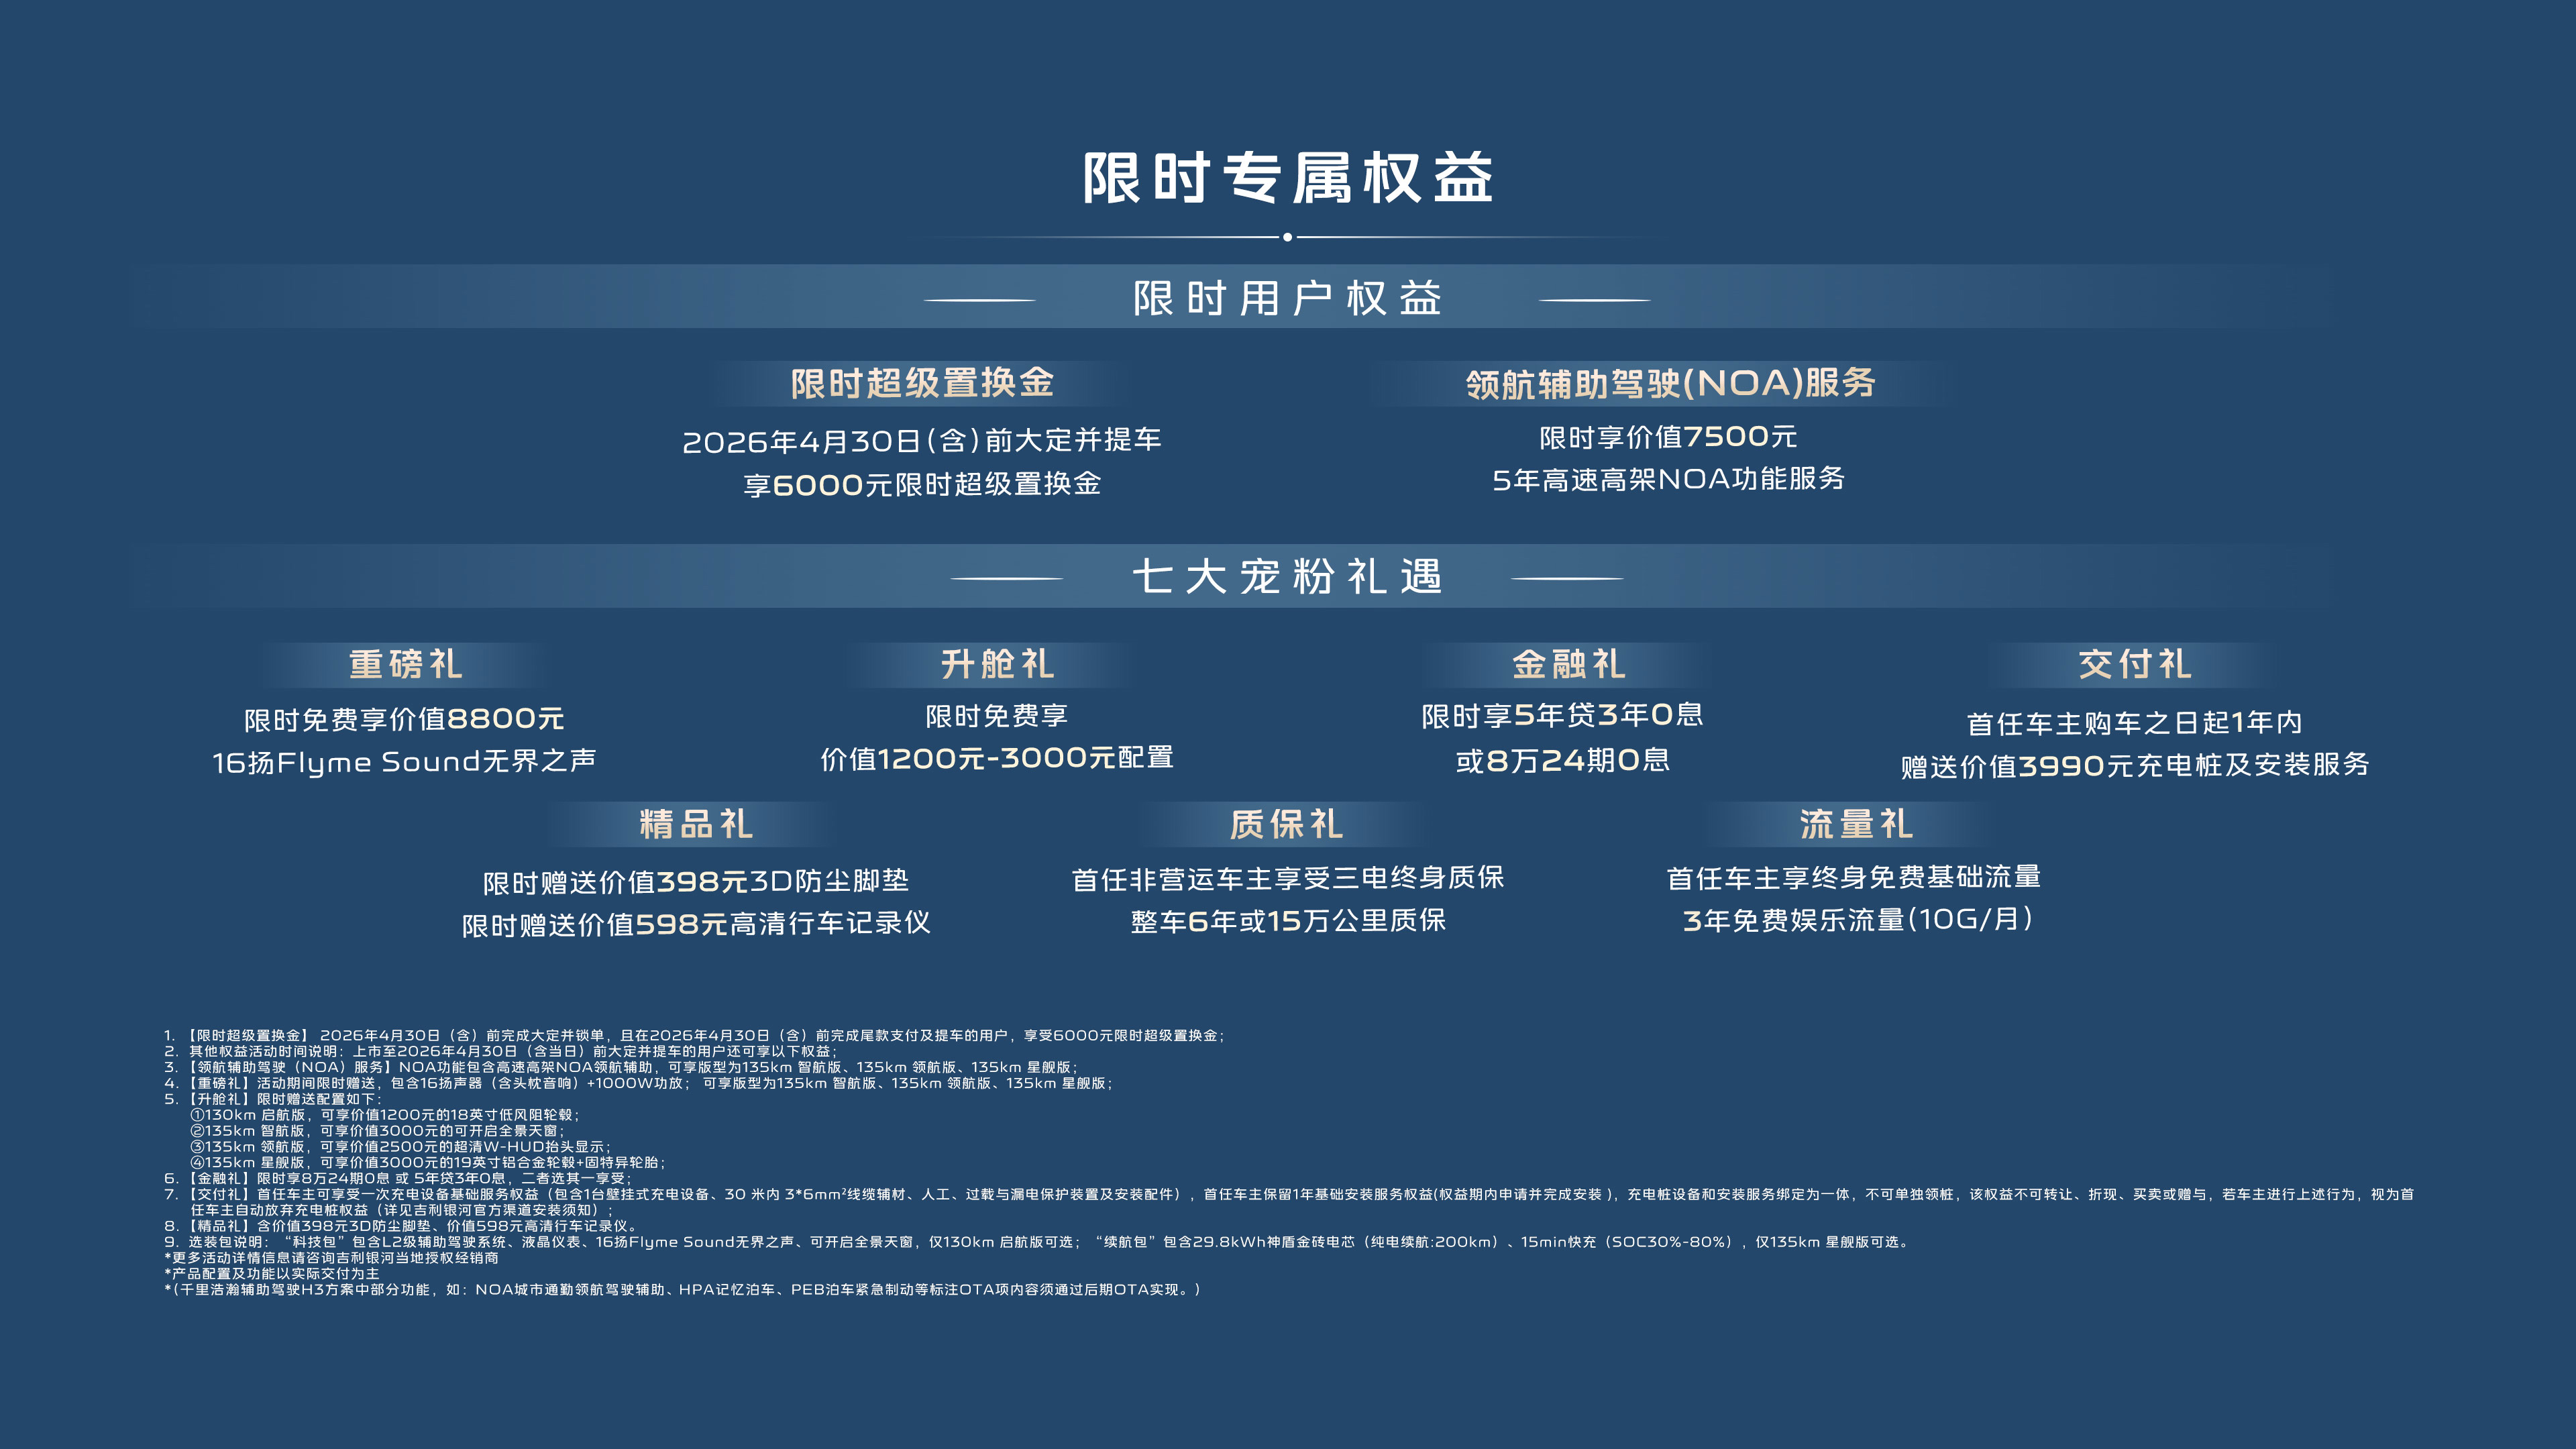
Task: Click the 或8万24期0息 financing line
Action: coord(1562,761)
